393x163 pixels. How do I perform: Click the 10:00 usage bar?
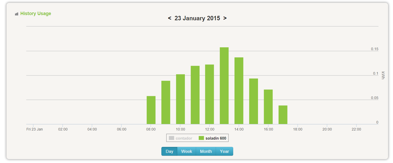click(x=180, y=99)
